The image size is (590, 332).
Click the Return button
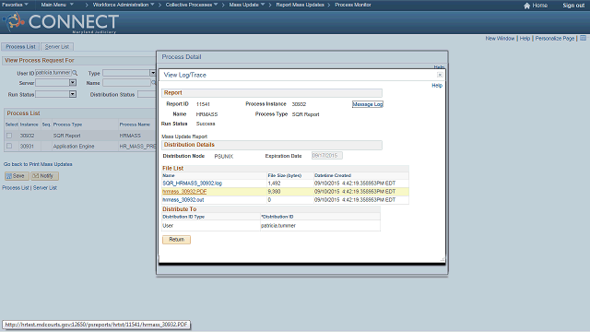(176, 240)
